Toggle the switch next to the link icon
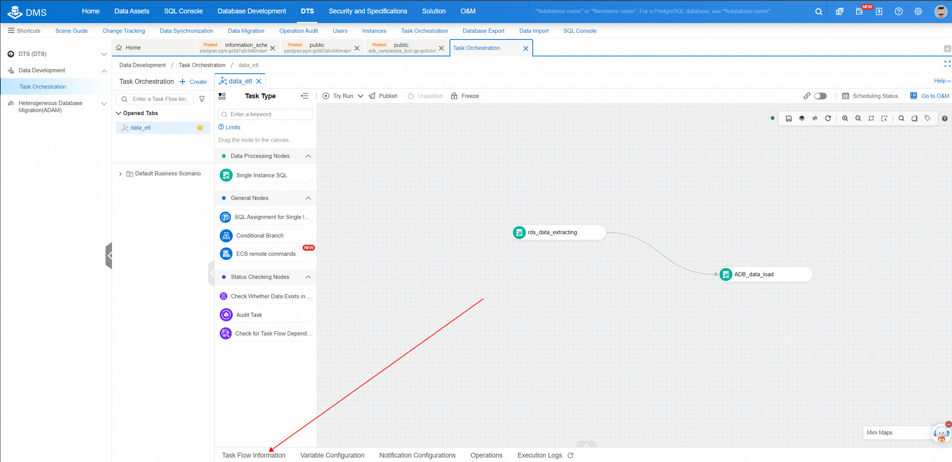The height and width of the screenshot is (462, 952). (820, 96)
